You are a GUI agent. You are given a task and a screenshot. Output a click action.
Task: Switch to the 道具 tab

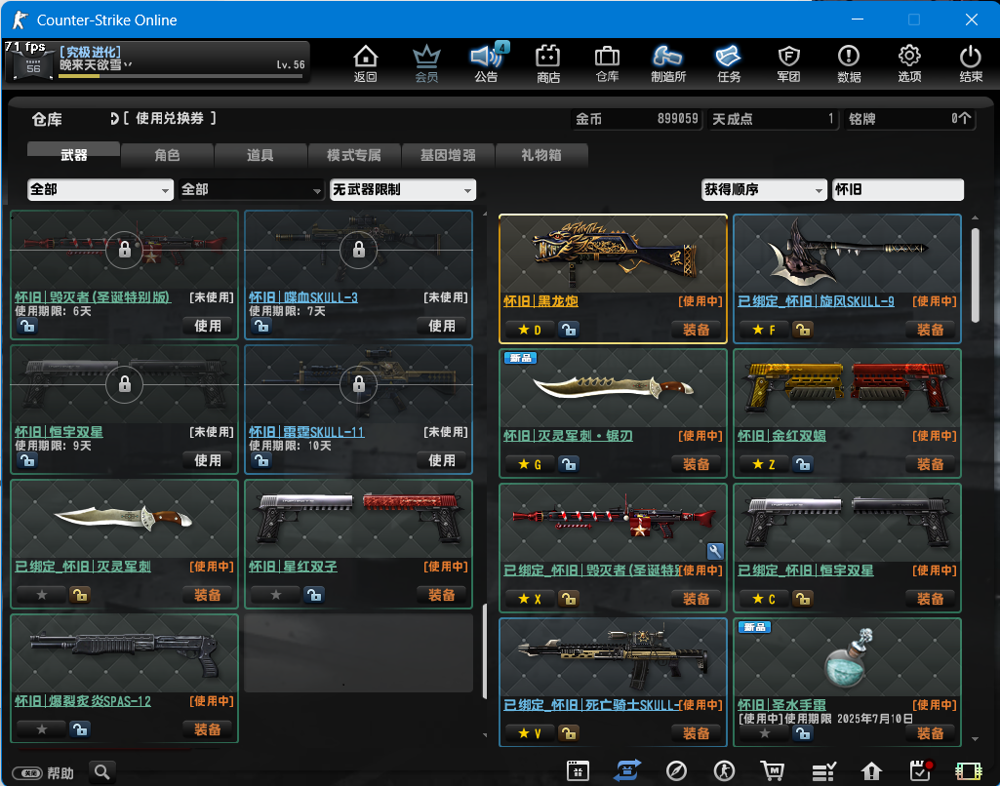260,155
